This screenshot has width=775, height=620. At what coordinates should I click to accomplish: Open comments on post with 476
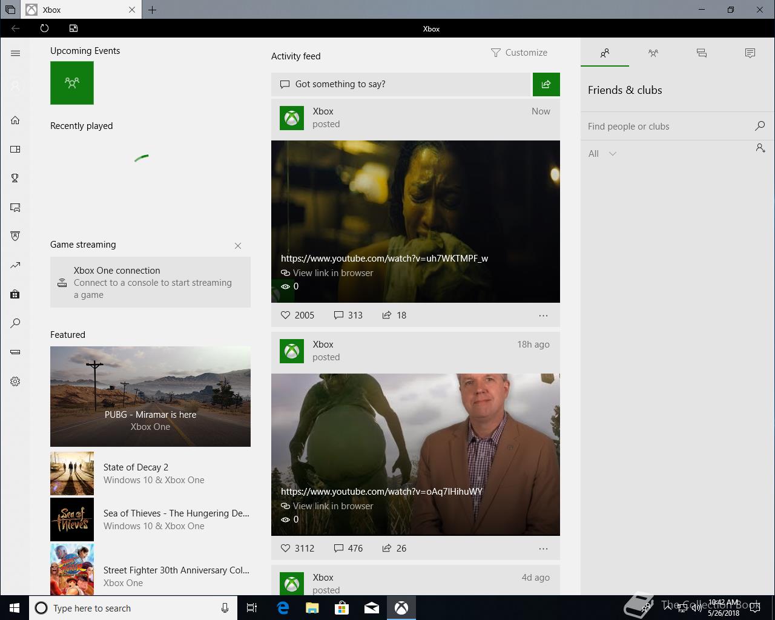tap(348, 548)
